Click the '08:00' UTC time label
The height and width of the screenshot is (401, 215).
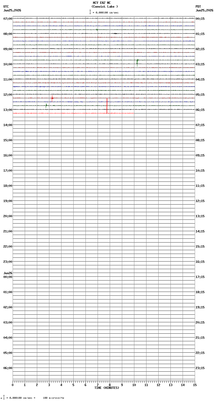pos(8,34)
